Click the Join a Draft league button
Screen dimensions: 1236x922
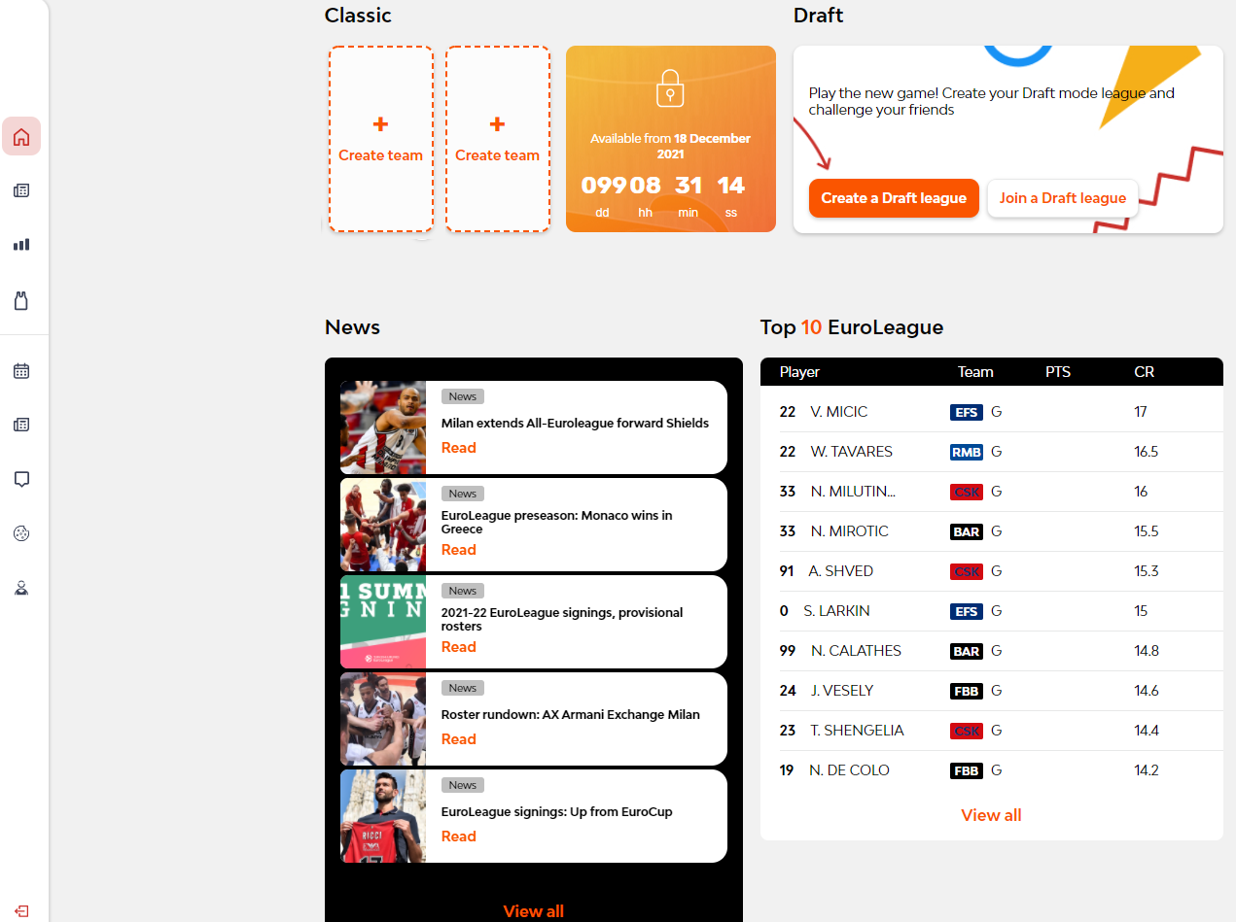pyautogui.click(x=1062, y=198)
